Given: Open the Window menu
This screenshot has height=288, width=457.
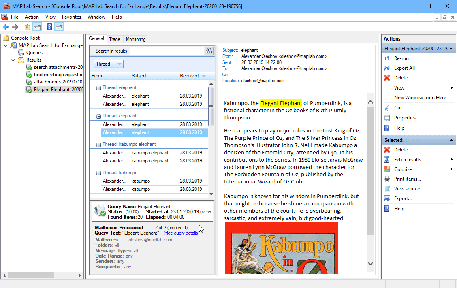Looking at the screenshot, I should pyautogui.click(x=96, y=17).
